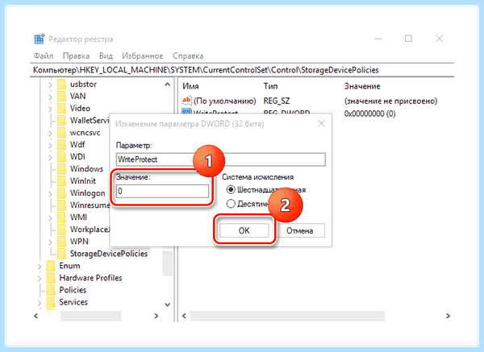Select the Services folder icon

point(51,302)
